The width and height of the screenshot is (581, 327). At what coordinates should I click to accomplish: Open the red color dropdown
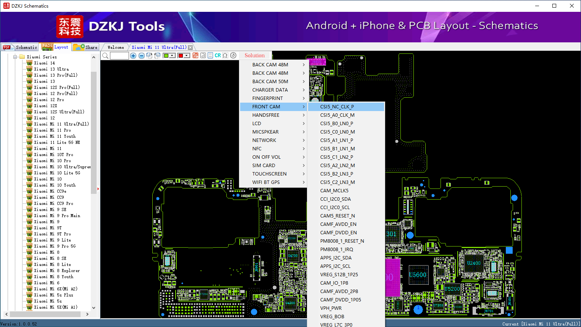click(187, 56)
